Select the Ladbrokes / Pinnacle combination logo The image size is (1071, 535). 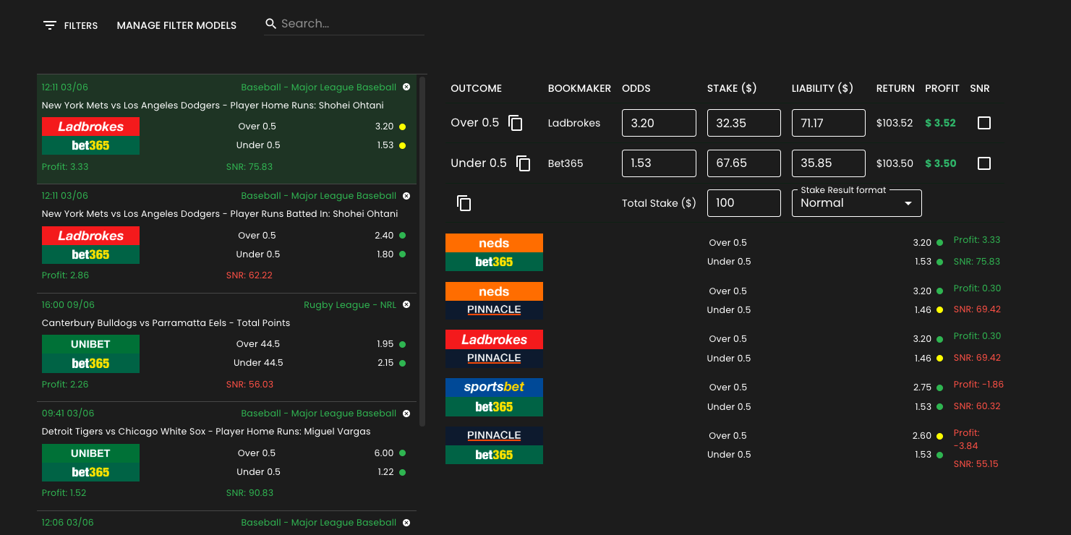coord(494,348)
